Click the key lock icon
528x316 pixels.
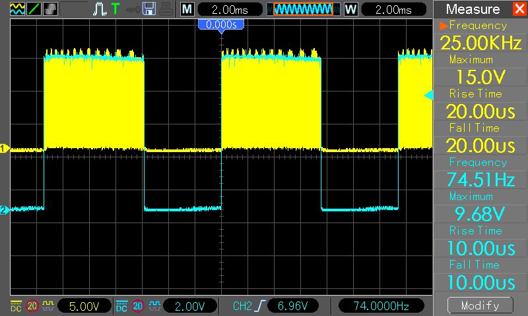click(133, 9)
